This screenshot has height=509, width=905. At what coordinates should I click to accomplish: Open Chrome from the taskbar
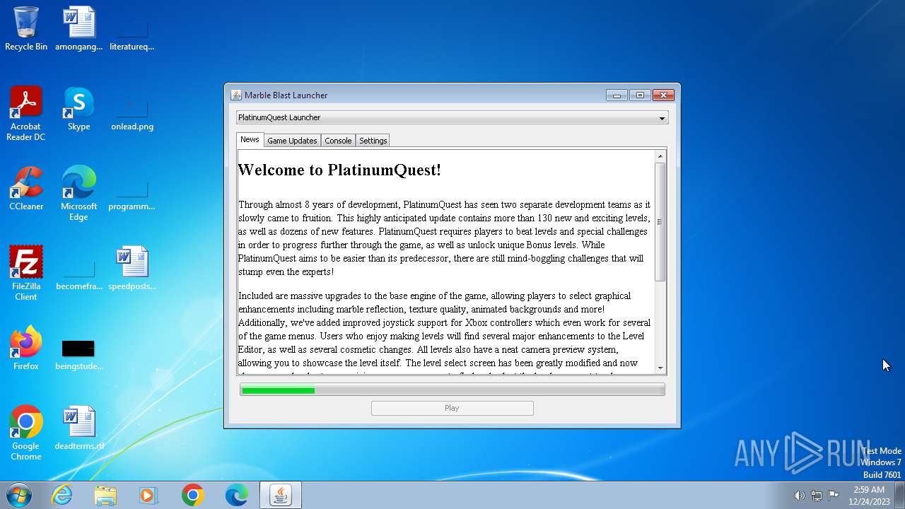click(192, 495)
